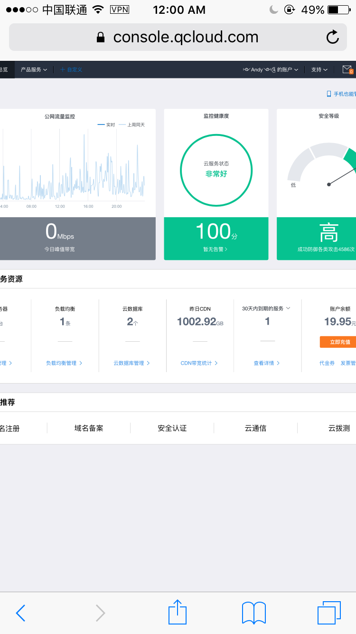Click the 暂无告警 alert status link
Image resolution: width=356 pixels, height=634 pixels.
pyautogui.click(x=216, y=249)
